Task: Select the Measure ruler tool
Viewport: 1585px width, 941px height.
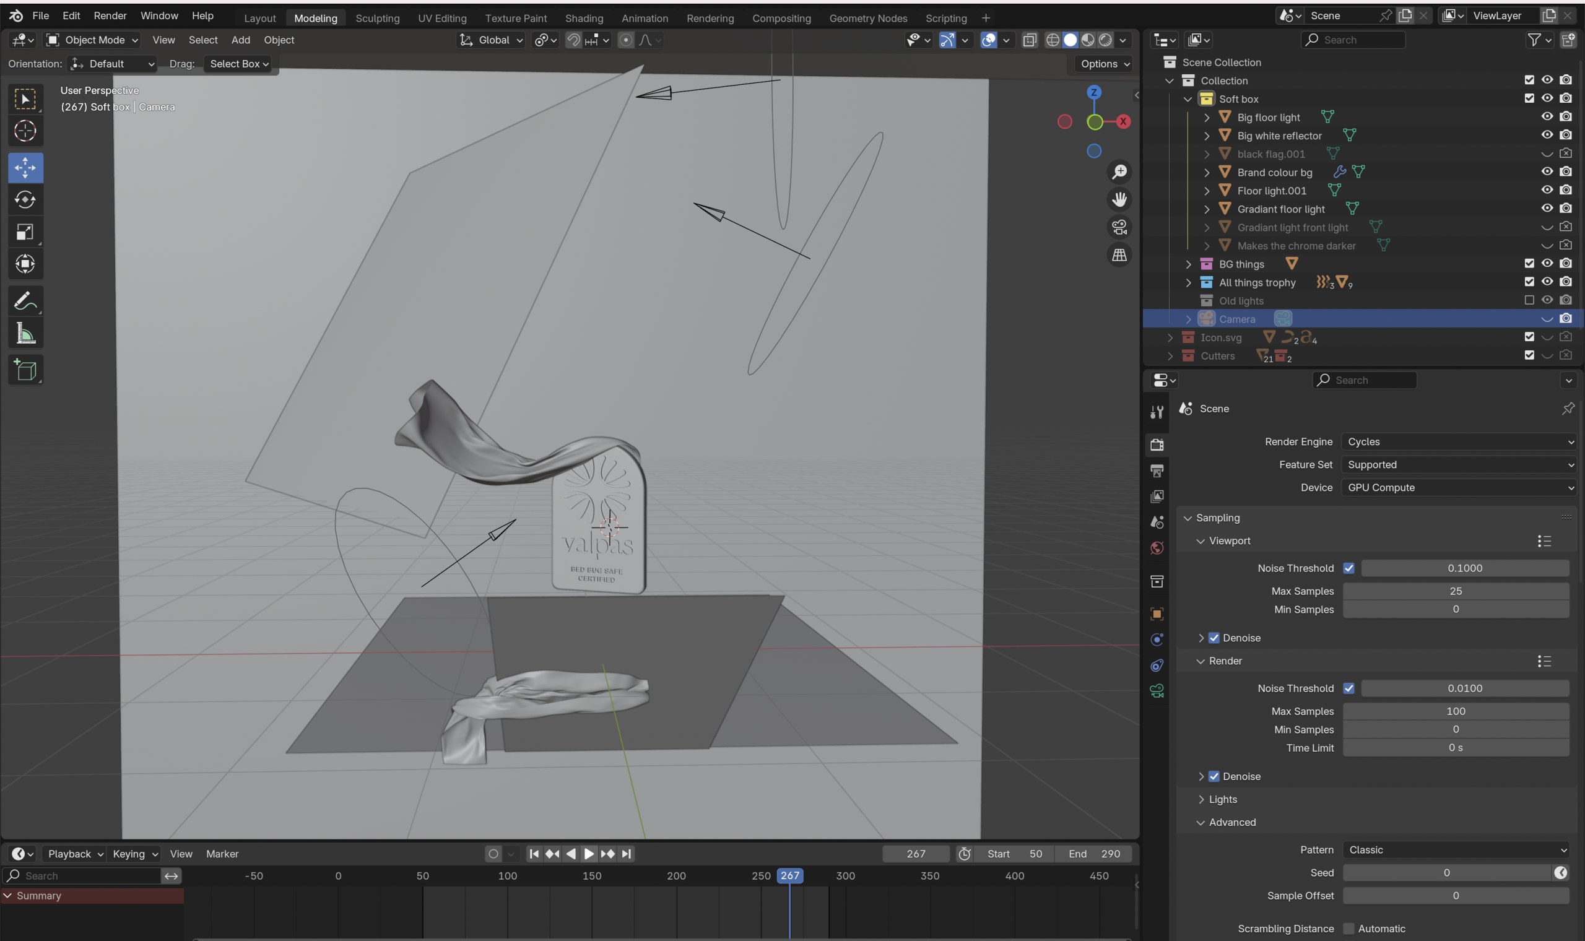Action: (x=25, y=333)
